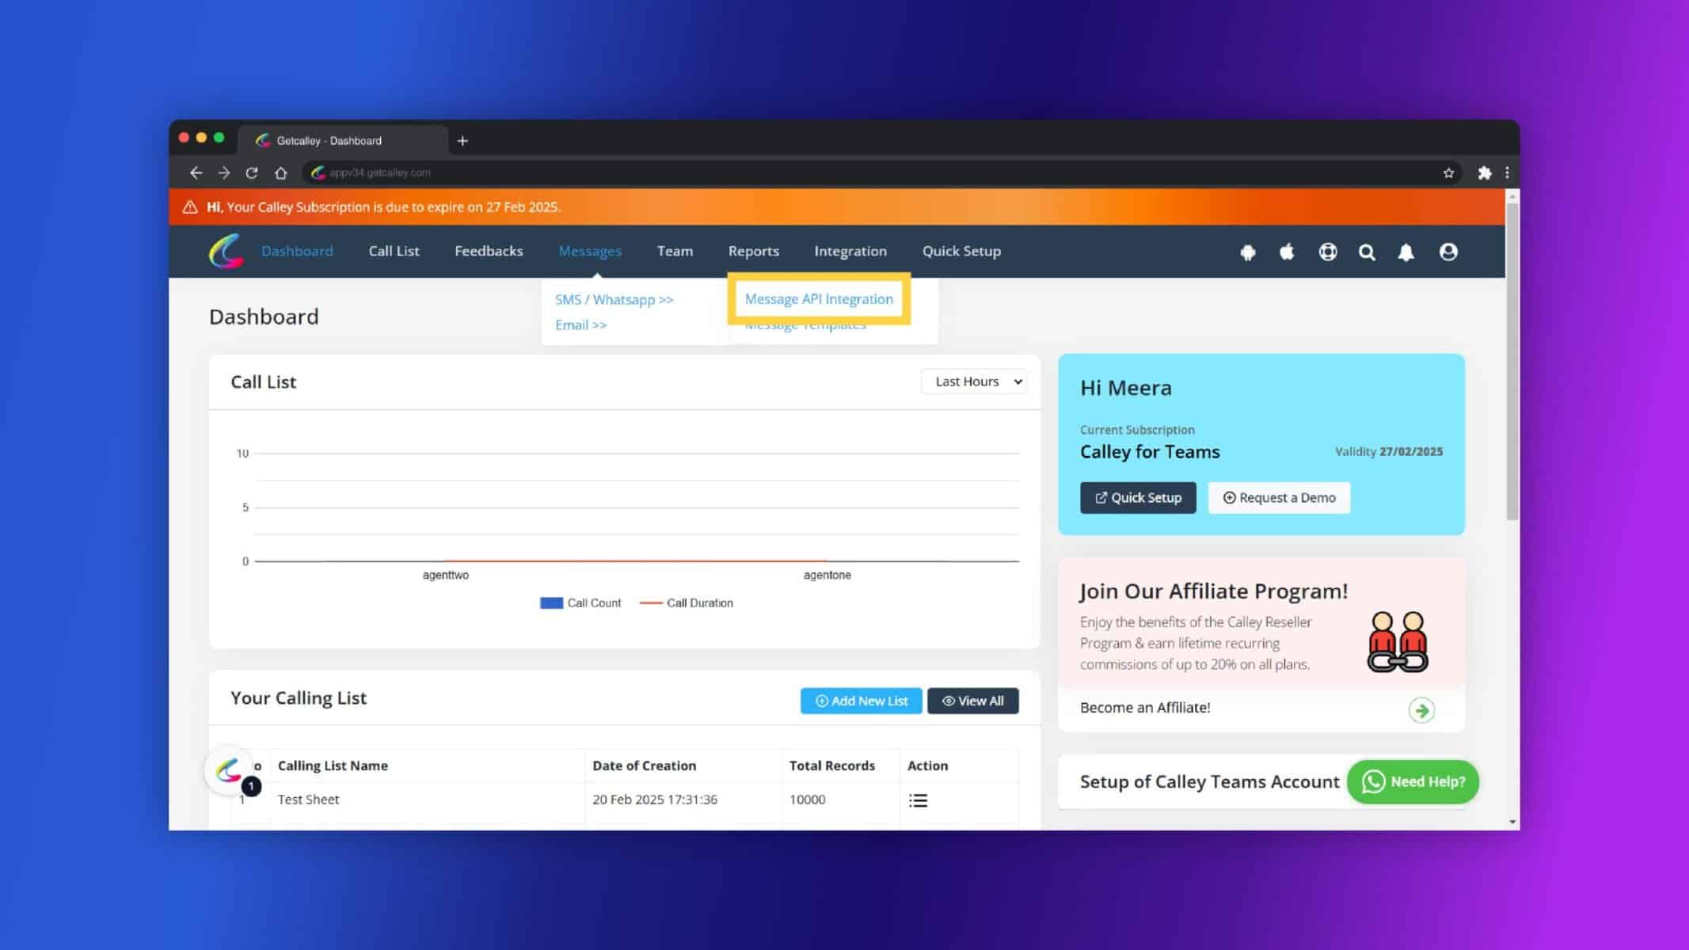Go forward in browser history
Screen dimensions: 1689x950
point(224,173)
